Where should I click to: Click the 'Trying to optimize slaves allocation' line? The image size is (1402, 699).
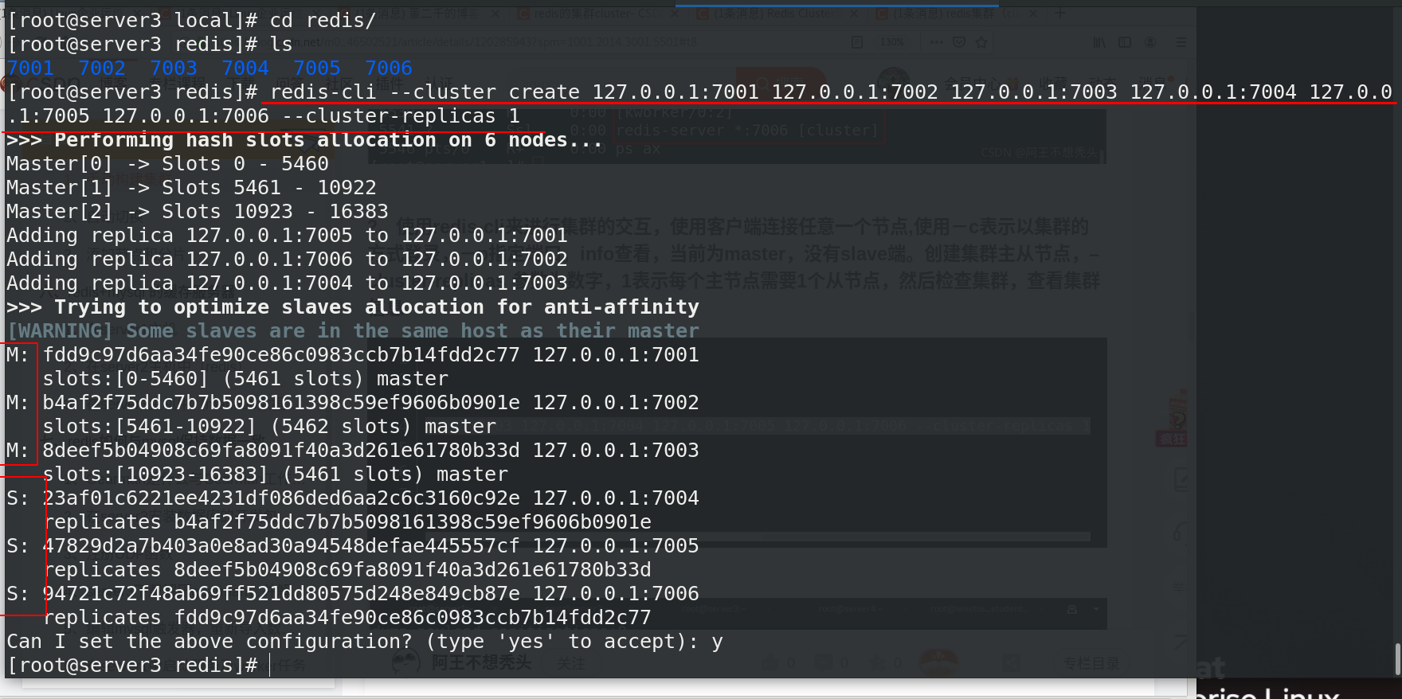click(x=353, y=307)
